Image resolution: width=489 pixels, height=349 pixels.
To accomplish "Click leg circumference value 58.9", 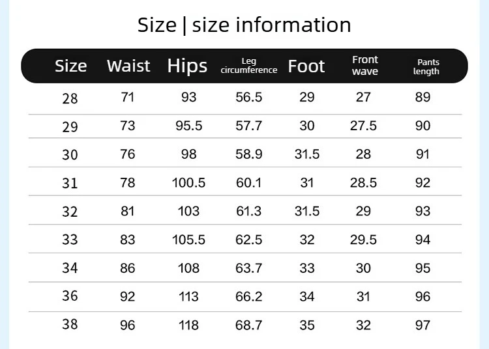I will 249,154.
